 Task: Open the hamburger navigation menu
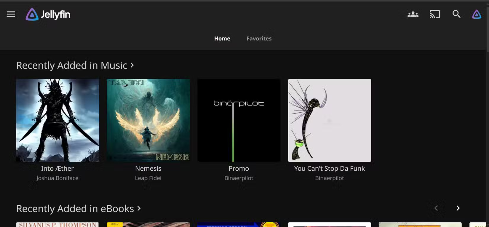(11, 14)
